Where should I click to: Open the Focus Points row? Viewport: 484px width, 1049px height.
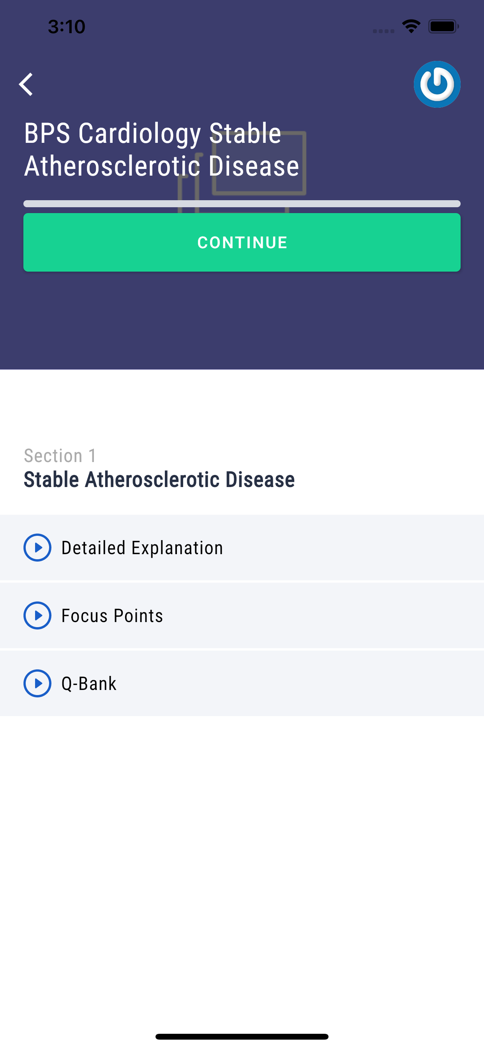point(242,615)
